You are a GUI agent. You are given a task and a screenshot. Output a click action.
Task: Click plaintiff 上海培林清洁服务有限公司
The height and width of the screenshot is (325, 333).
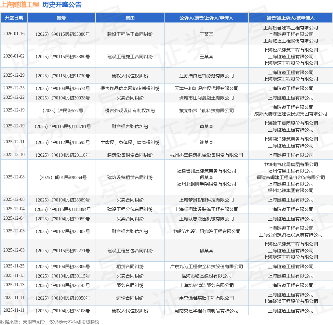tap(206, 286)
